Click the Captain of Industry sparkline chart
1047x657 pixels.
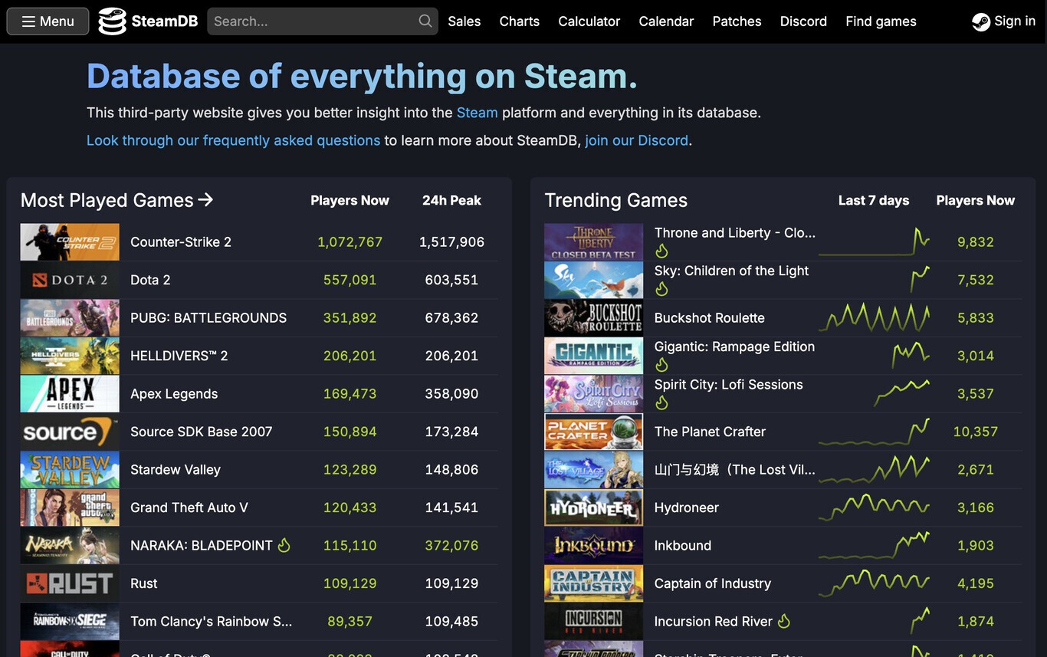coord(875,583)
